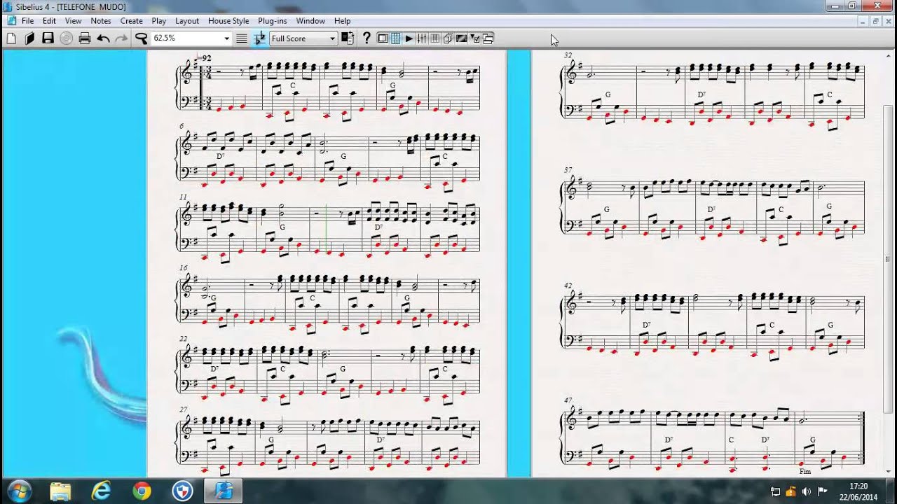Image resolution: width=897 pixels, height=504 pixels.
Task: Toggle the Navigator window button
Action: (383, 38)
